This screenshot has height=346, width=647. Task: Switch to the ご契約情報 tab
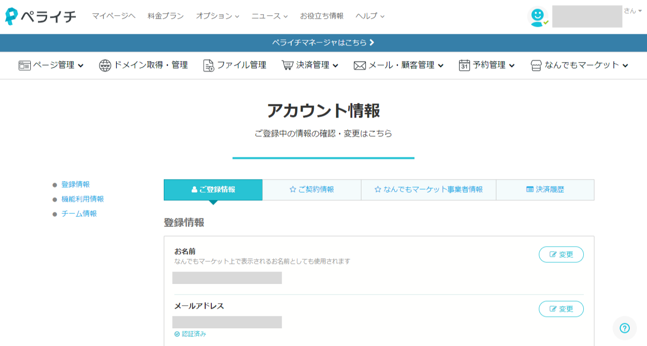point(312,190)
